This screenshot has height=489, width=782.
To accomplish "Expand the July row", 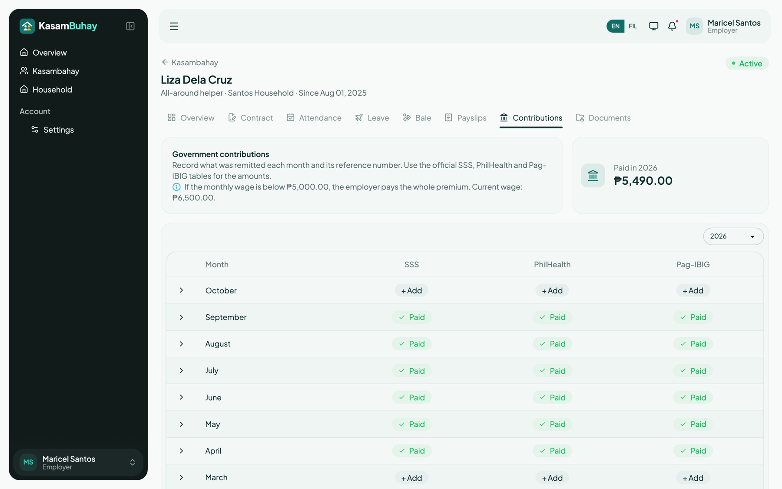I will click(182, 371).
